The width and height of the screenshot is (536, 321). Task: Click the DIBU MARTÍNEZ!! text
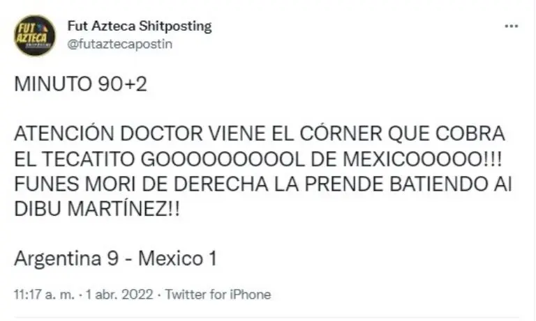point(97,209)
